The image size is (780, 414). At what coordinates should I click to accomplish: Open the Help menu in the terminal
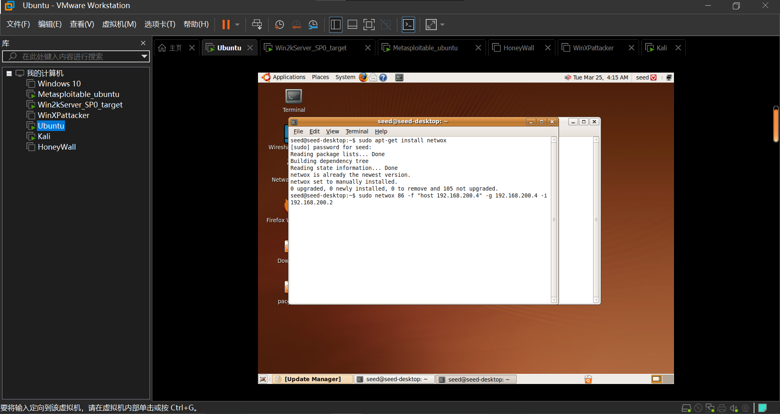click(381, 131)
